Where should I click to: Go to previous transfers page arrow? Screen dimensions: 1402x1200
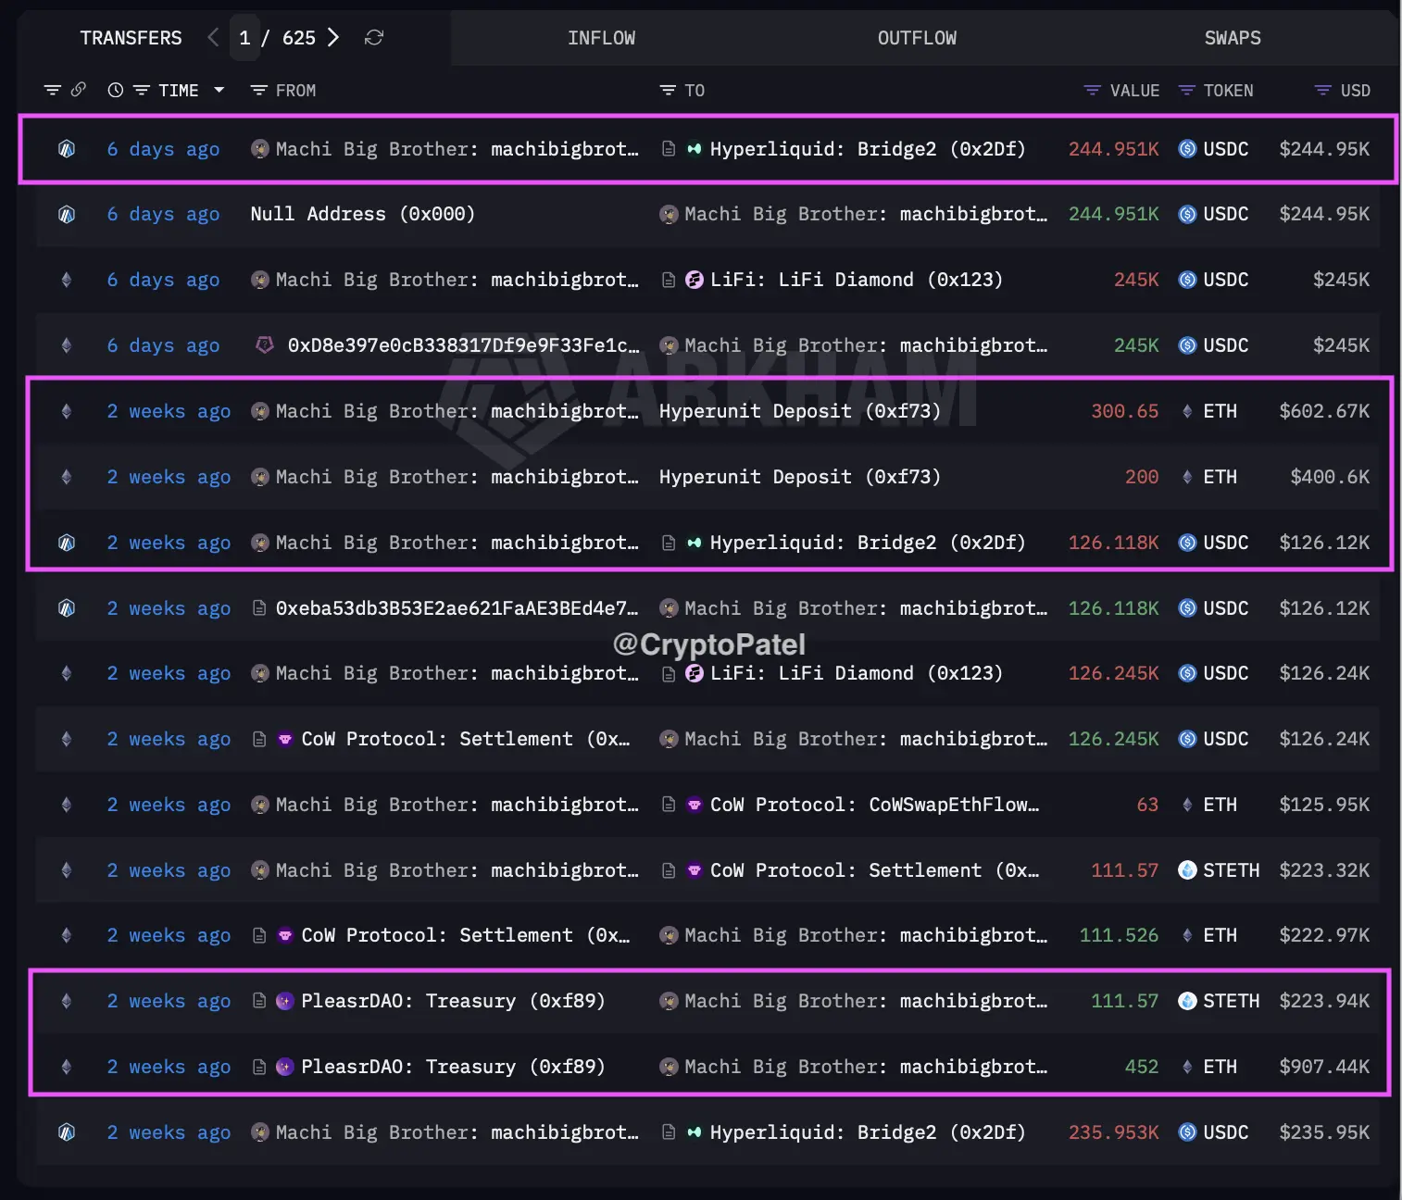point(213,37)
